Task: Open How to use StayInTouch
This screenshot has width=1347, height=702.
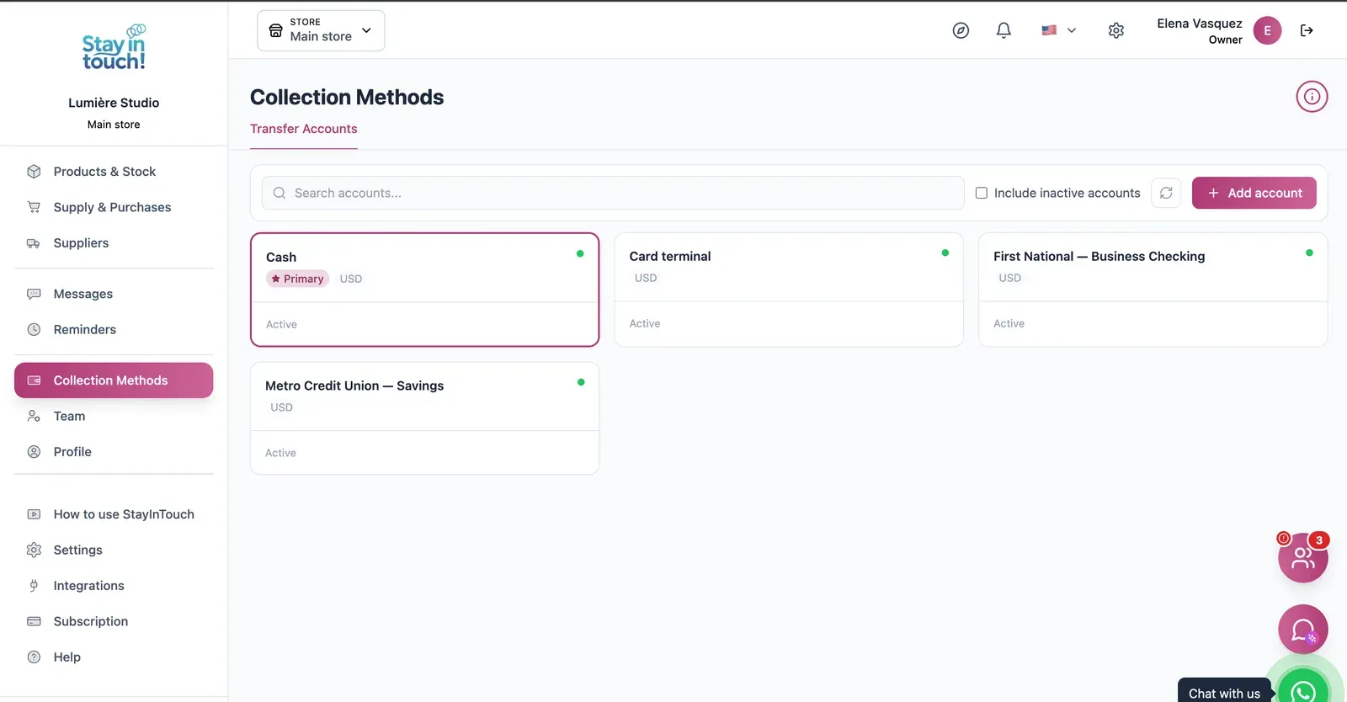Action: coord(114,514)
